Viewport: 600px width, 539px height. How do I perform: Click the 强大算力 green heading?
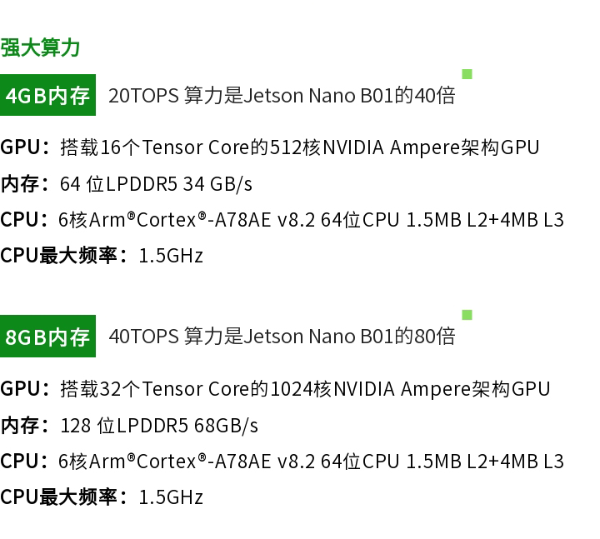pos(40,47)
